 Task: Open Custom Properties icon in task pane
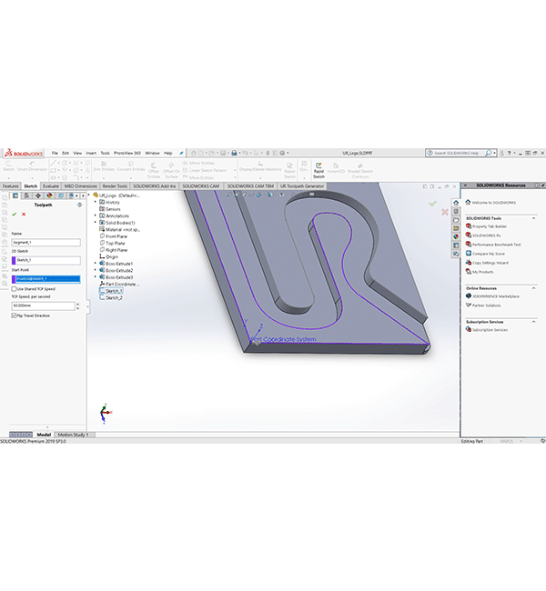pyautogui.click(x=456, y=245)
